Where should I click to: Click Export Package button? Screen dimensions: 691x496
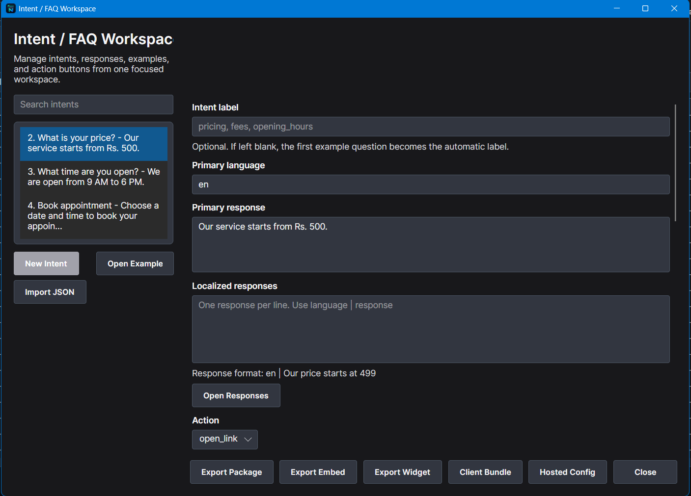[x=232, y=472]
